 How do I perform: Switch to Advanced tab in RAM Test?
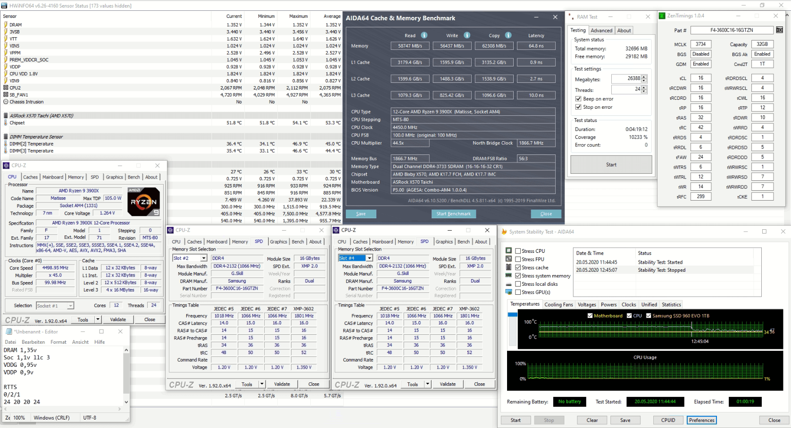click(601, 31)
